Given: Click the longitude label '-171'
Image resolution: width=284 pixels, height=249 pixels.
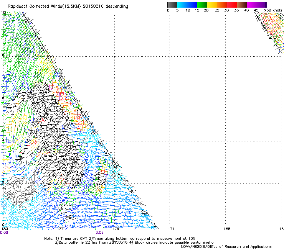Looking at the screenshot, I should click(170, 229).
